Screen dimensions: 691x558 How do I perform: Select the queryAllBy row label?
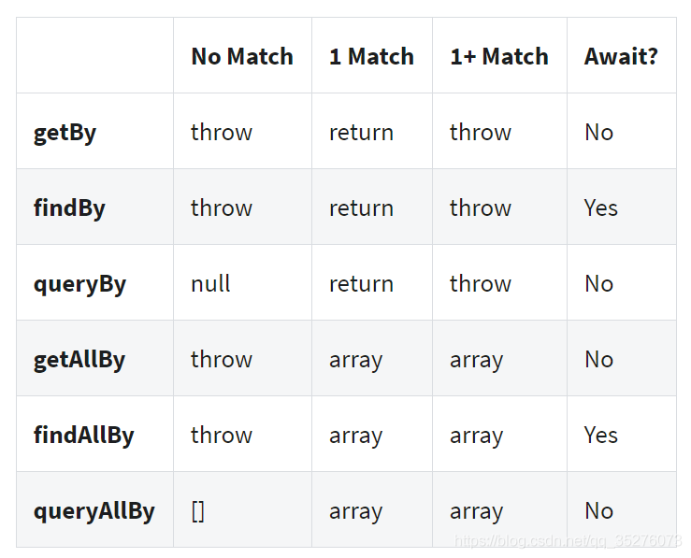click(x=94, y=511)
